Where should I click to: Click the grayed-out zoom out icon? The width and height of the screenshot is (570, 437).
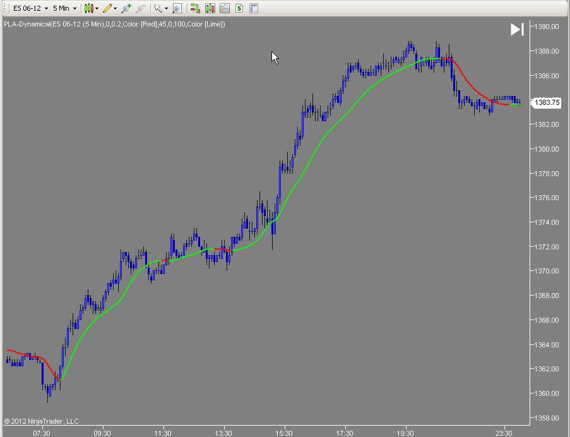click(141, 8)
